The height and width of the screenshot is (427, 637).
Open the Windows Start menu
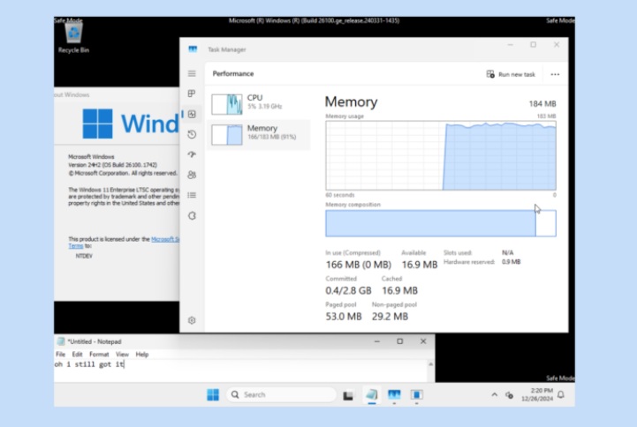[x=213, y=395]
